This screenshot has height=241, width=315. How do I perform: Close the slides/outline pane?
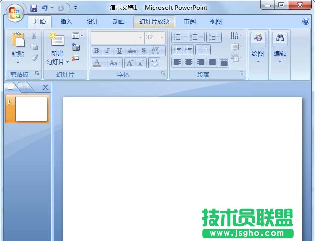click(x=46, y=87)
